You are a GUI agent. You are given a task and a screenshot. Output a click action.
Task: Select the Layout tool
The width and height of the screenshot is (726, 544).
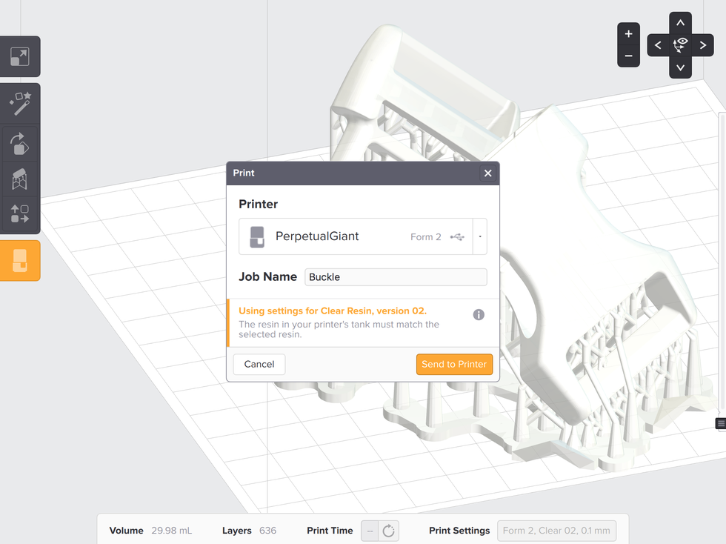pyautogui.click(x=19, y=215)
